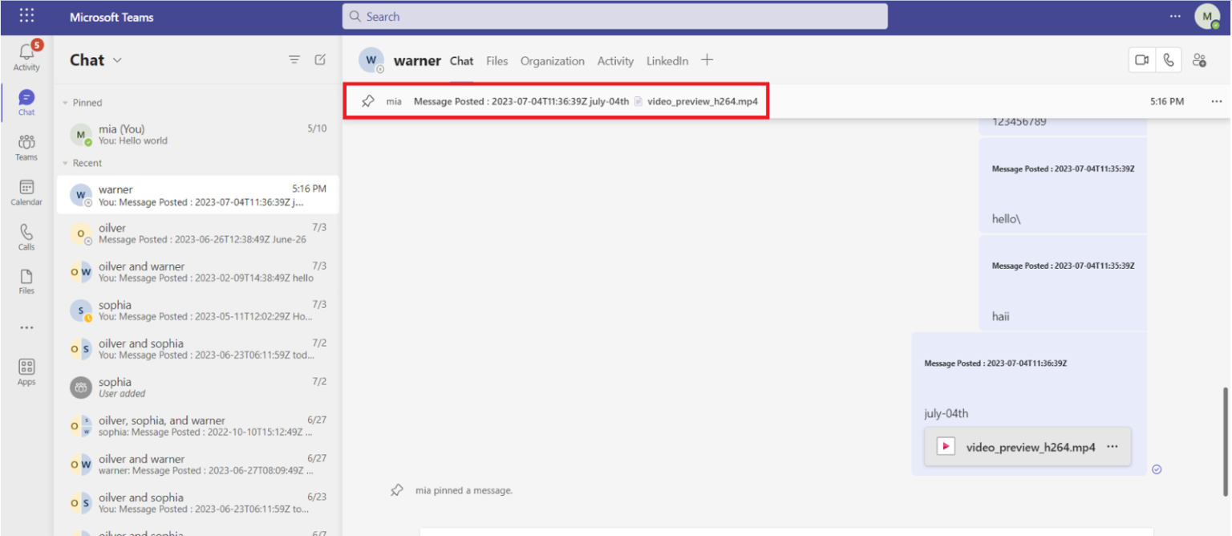Open Activity from the left sidebar
1232x536 pixels.
coord(26,55)
